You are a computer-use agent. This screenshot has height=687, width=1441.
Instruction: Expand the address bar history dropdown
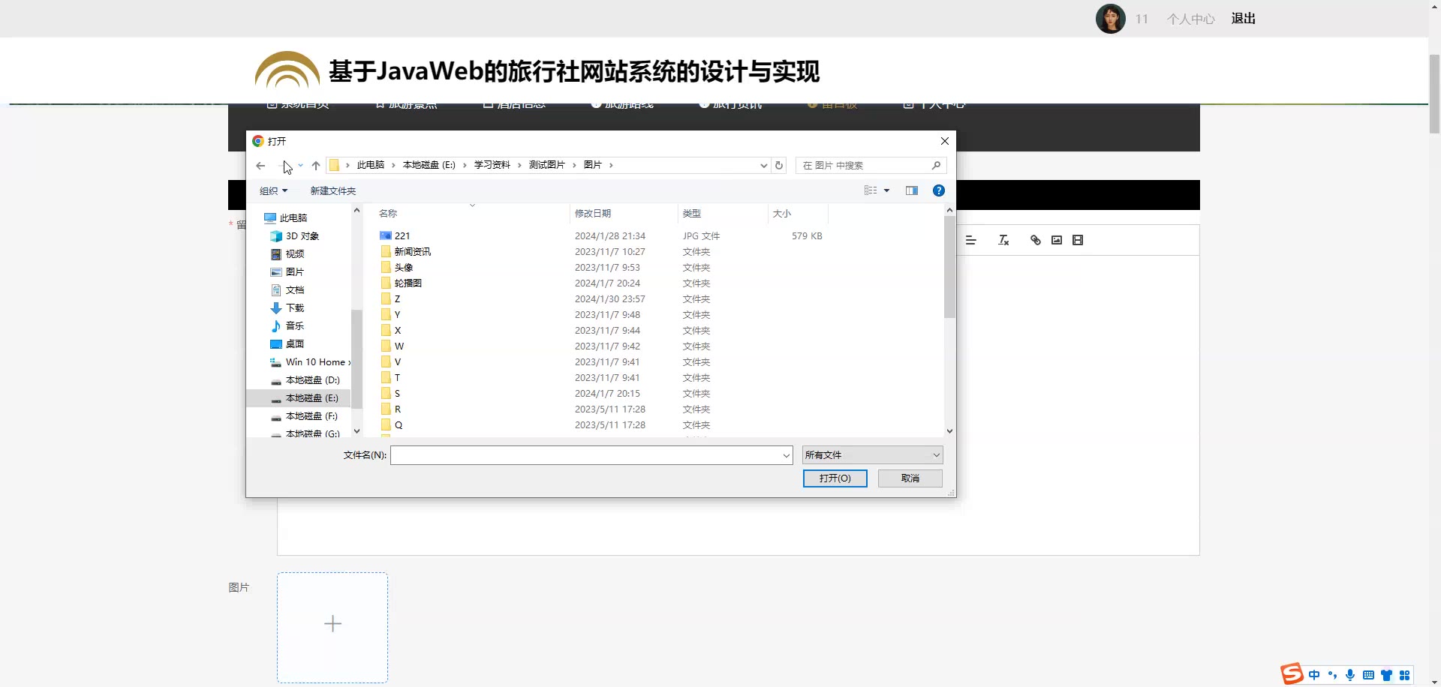(763, 166)
